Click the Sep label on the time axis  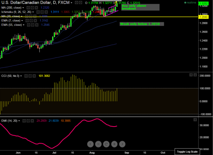click(127, 153)
